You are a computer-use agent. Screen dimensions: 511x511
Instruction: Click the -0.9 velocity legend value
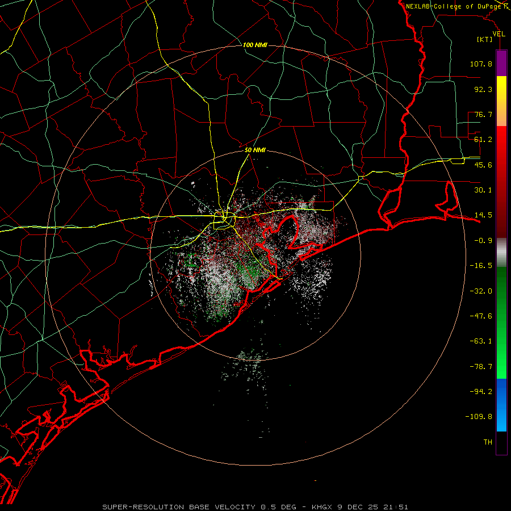coord(483,241)
